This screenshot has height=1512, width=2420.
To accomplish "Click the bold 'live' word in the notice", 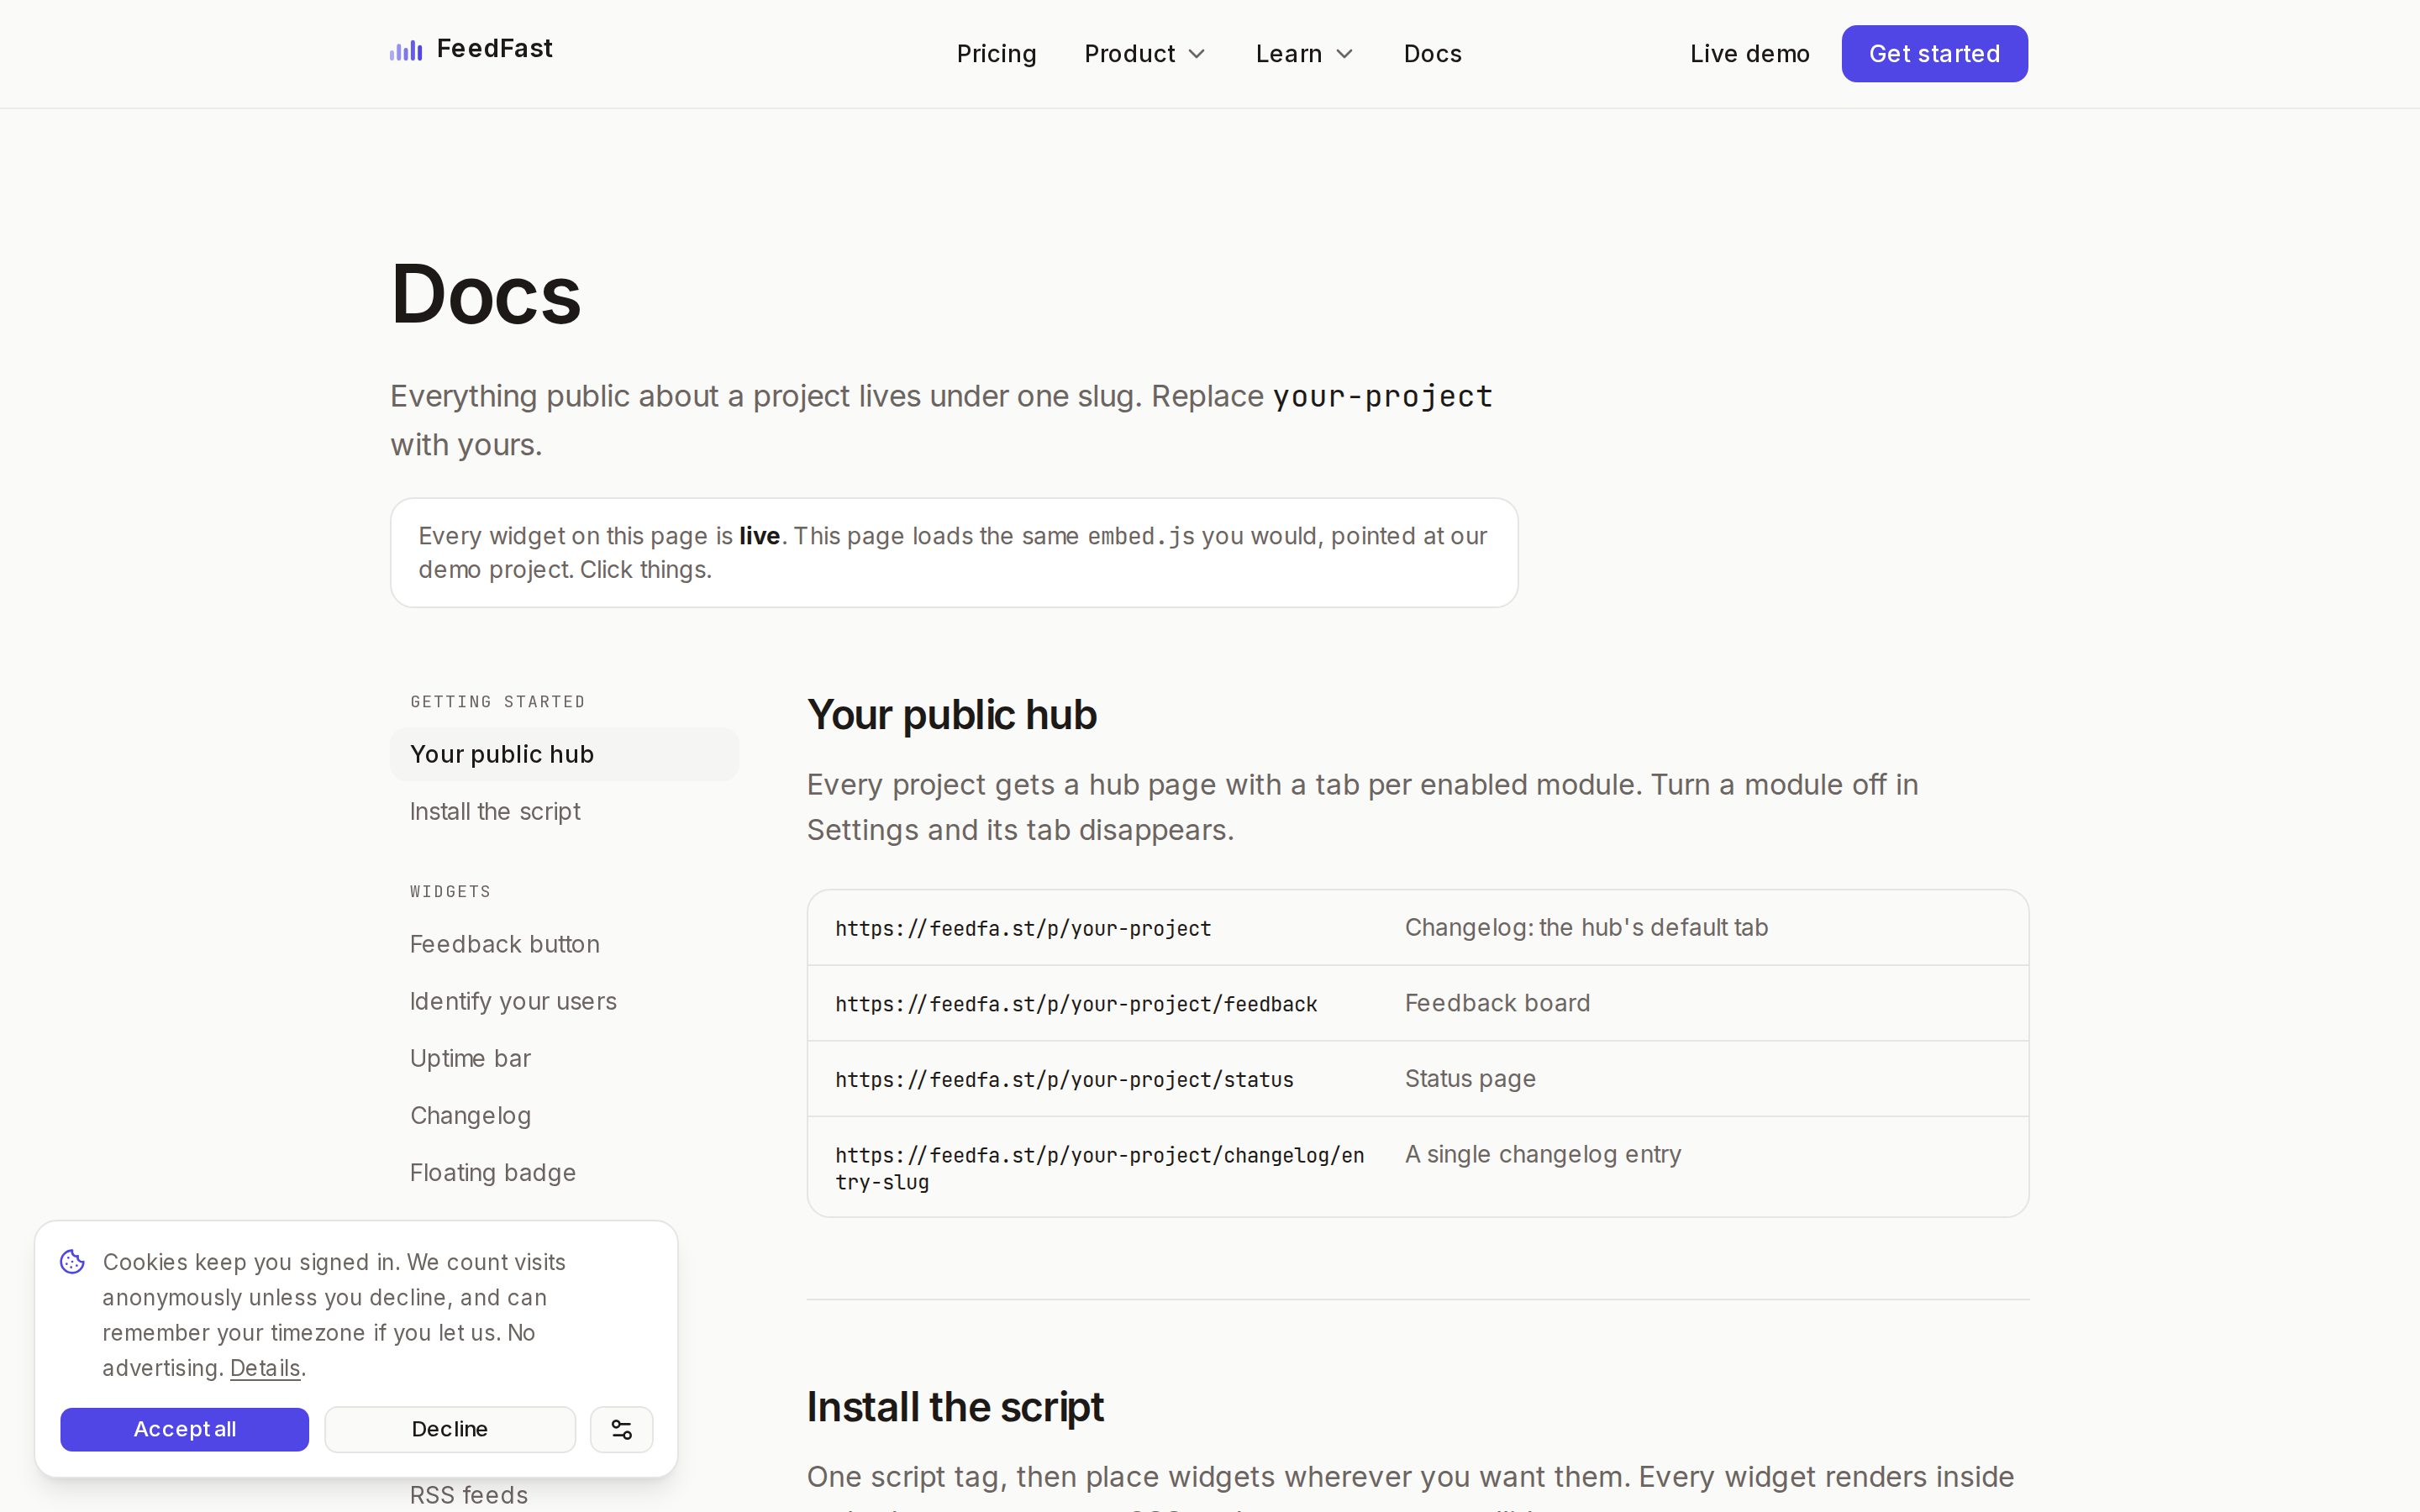I will coord(759,536).
